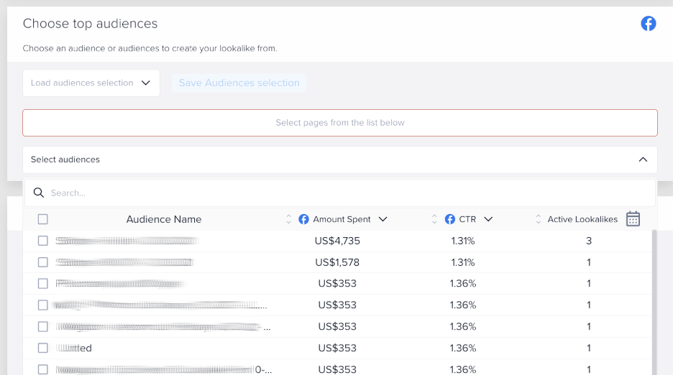673x375 pixels.
Task: Open the Amount Spent metric dropdown chevron
Action: (x=383, y=219)
